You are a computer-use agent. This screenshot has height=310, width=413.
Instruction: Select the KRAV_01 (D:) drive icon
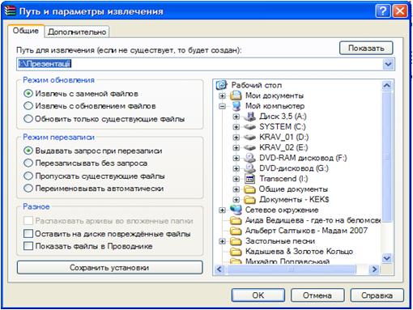(x=249, y=137)
